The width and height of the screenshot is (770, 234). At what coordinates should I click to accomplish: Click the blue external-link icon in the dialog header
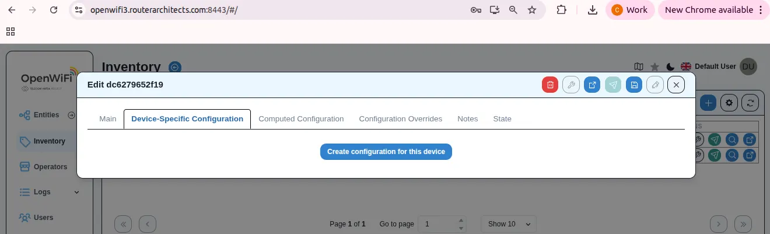(x=592, y=85)
